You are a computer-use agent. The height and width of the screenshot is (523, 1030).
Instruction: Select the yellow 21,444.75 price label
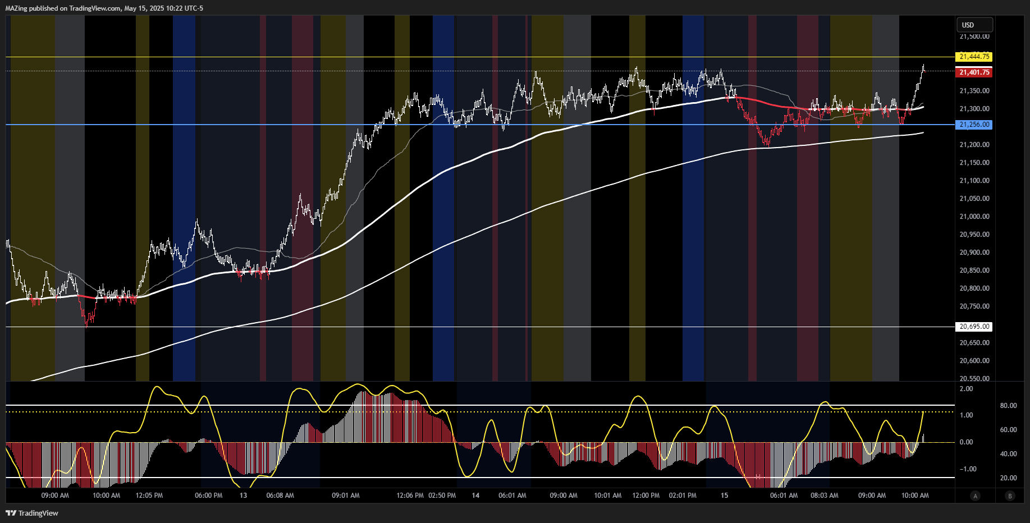(x=974, y=57)
